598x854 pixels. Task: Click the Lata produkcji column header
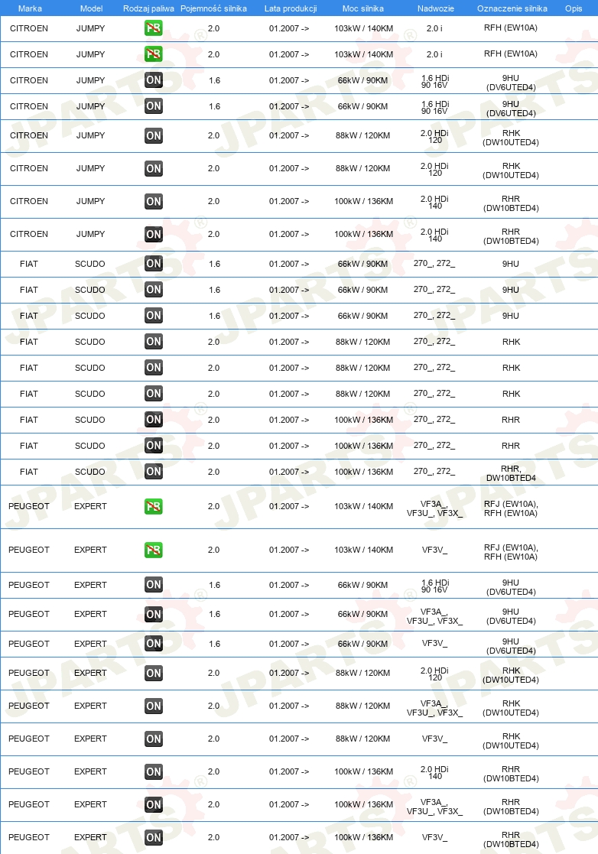(291, 8)
